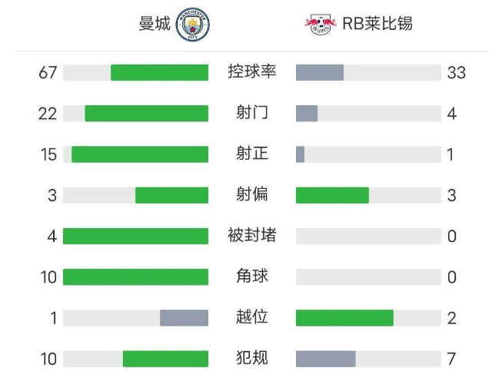Click the 射偏 stat label
Viewport: 492px width, 381px height.
[x=252, y=195]
